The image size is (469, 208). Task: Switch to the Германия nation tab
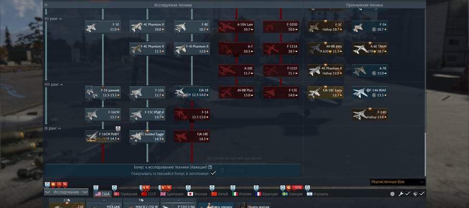pyautogui.click(x=126, y=194)
